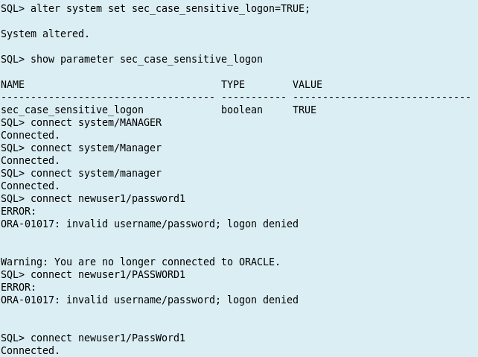Click the parameter name in the result row
The height and width of the screenshot is (357, 478).
pyautogui.click(x=72, y=110)
